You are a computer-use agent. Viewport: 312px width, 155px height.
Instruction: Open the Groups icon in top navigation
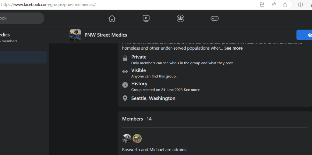coord(180,19)
